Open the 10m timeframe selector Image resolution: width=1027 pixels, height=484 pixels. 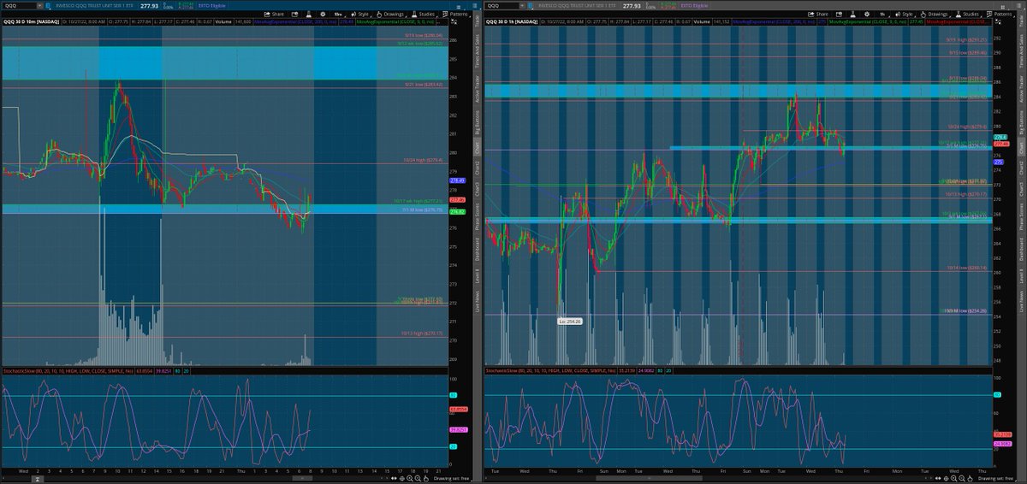click(340, 15)
